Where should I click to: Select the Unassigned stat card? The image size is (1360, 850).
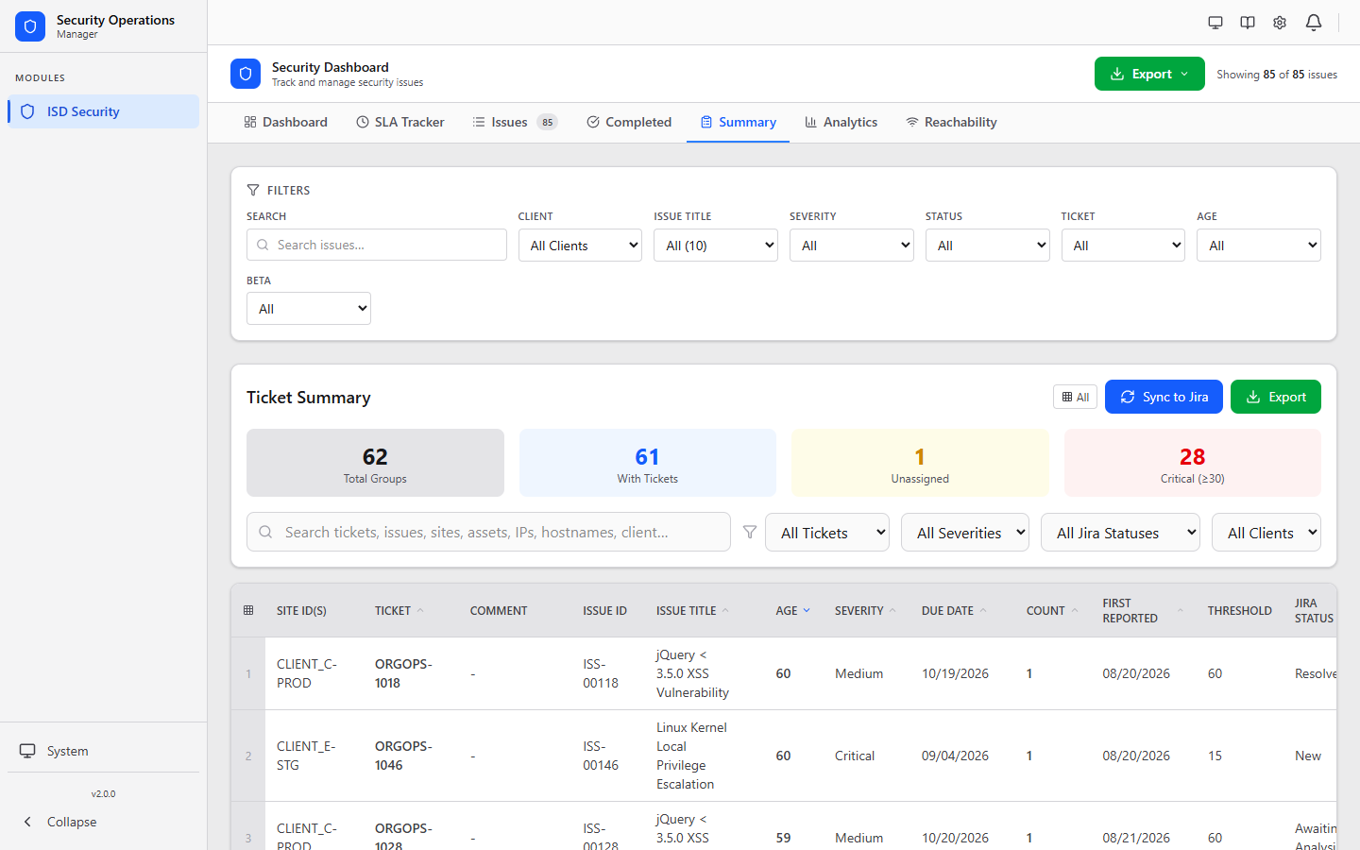920,463
